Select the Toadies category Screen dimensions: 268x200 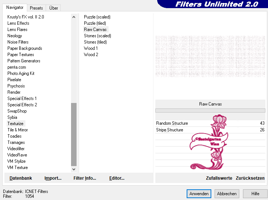click(x=14, y=136)
